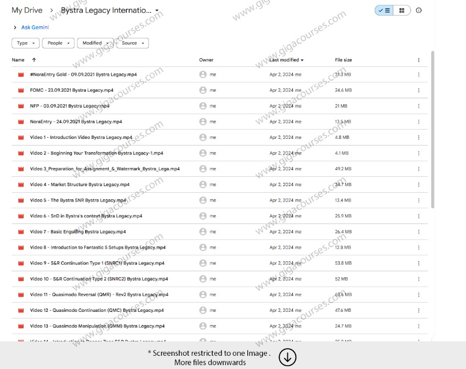Open column header more options menu
The image size is (466, 369).
(x=419, y=60)
